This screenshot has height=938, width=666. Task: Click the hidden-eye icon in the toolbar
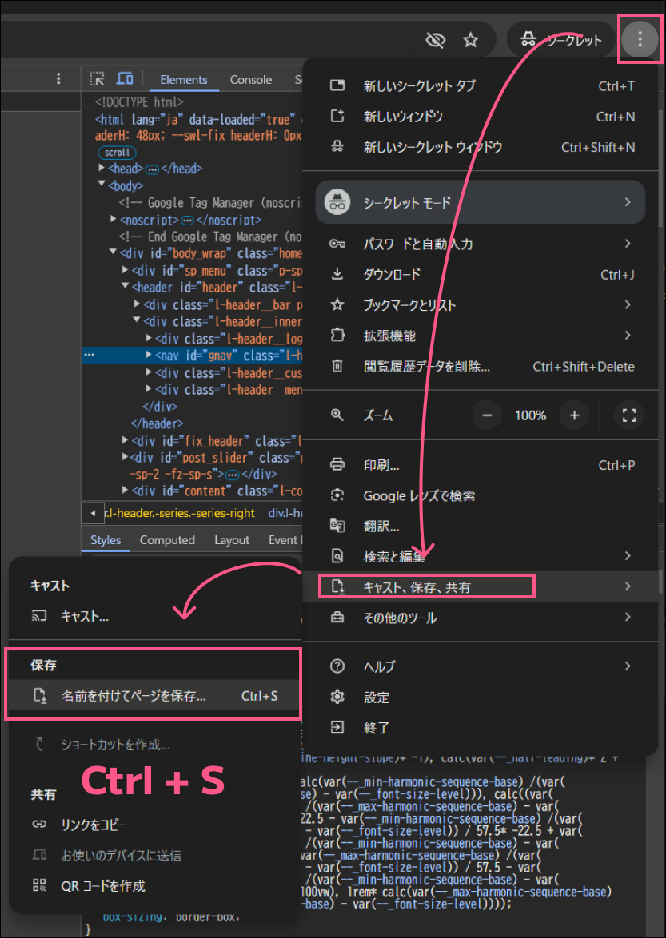click(435, 38)
